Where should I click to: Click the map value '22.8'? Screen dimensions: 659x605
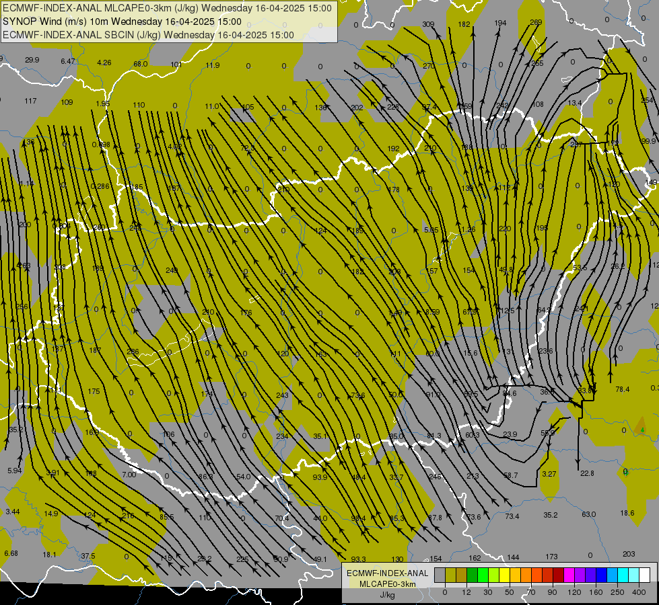pos(587,473)
